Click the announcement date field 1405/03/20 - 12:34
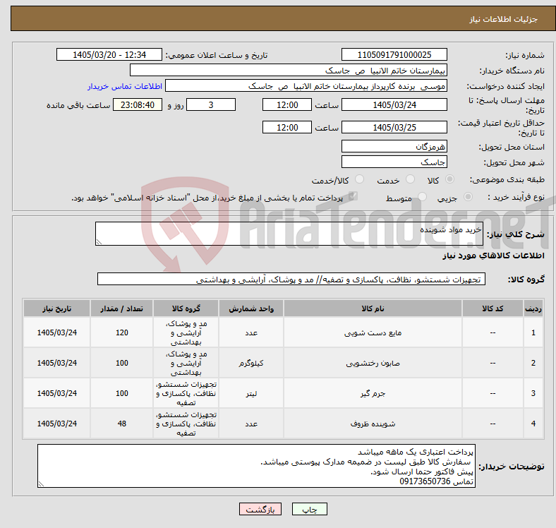The width and height of the screenshot is (556, 528). click(x=109, y=54)
